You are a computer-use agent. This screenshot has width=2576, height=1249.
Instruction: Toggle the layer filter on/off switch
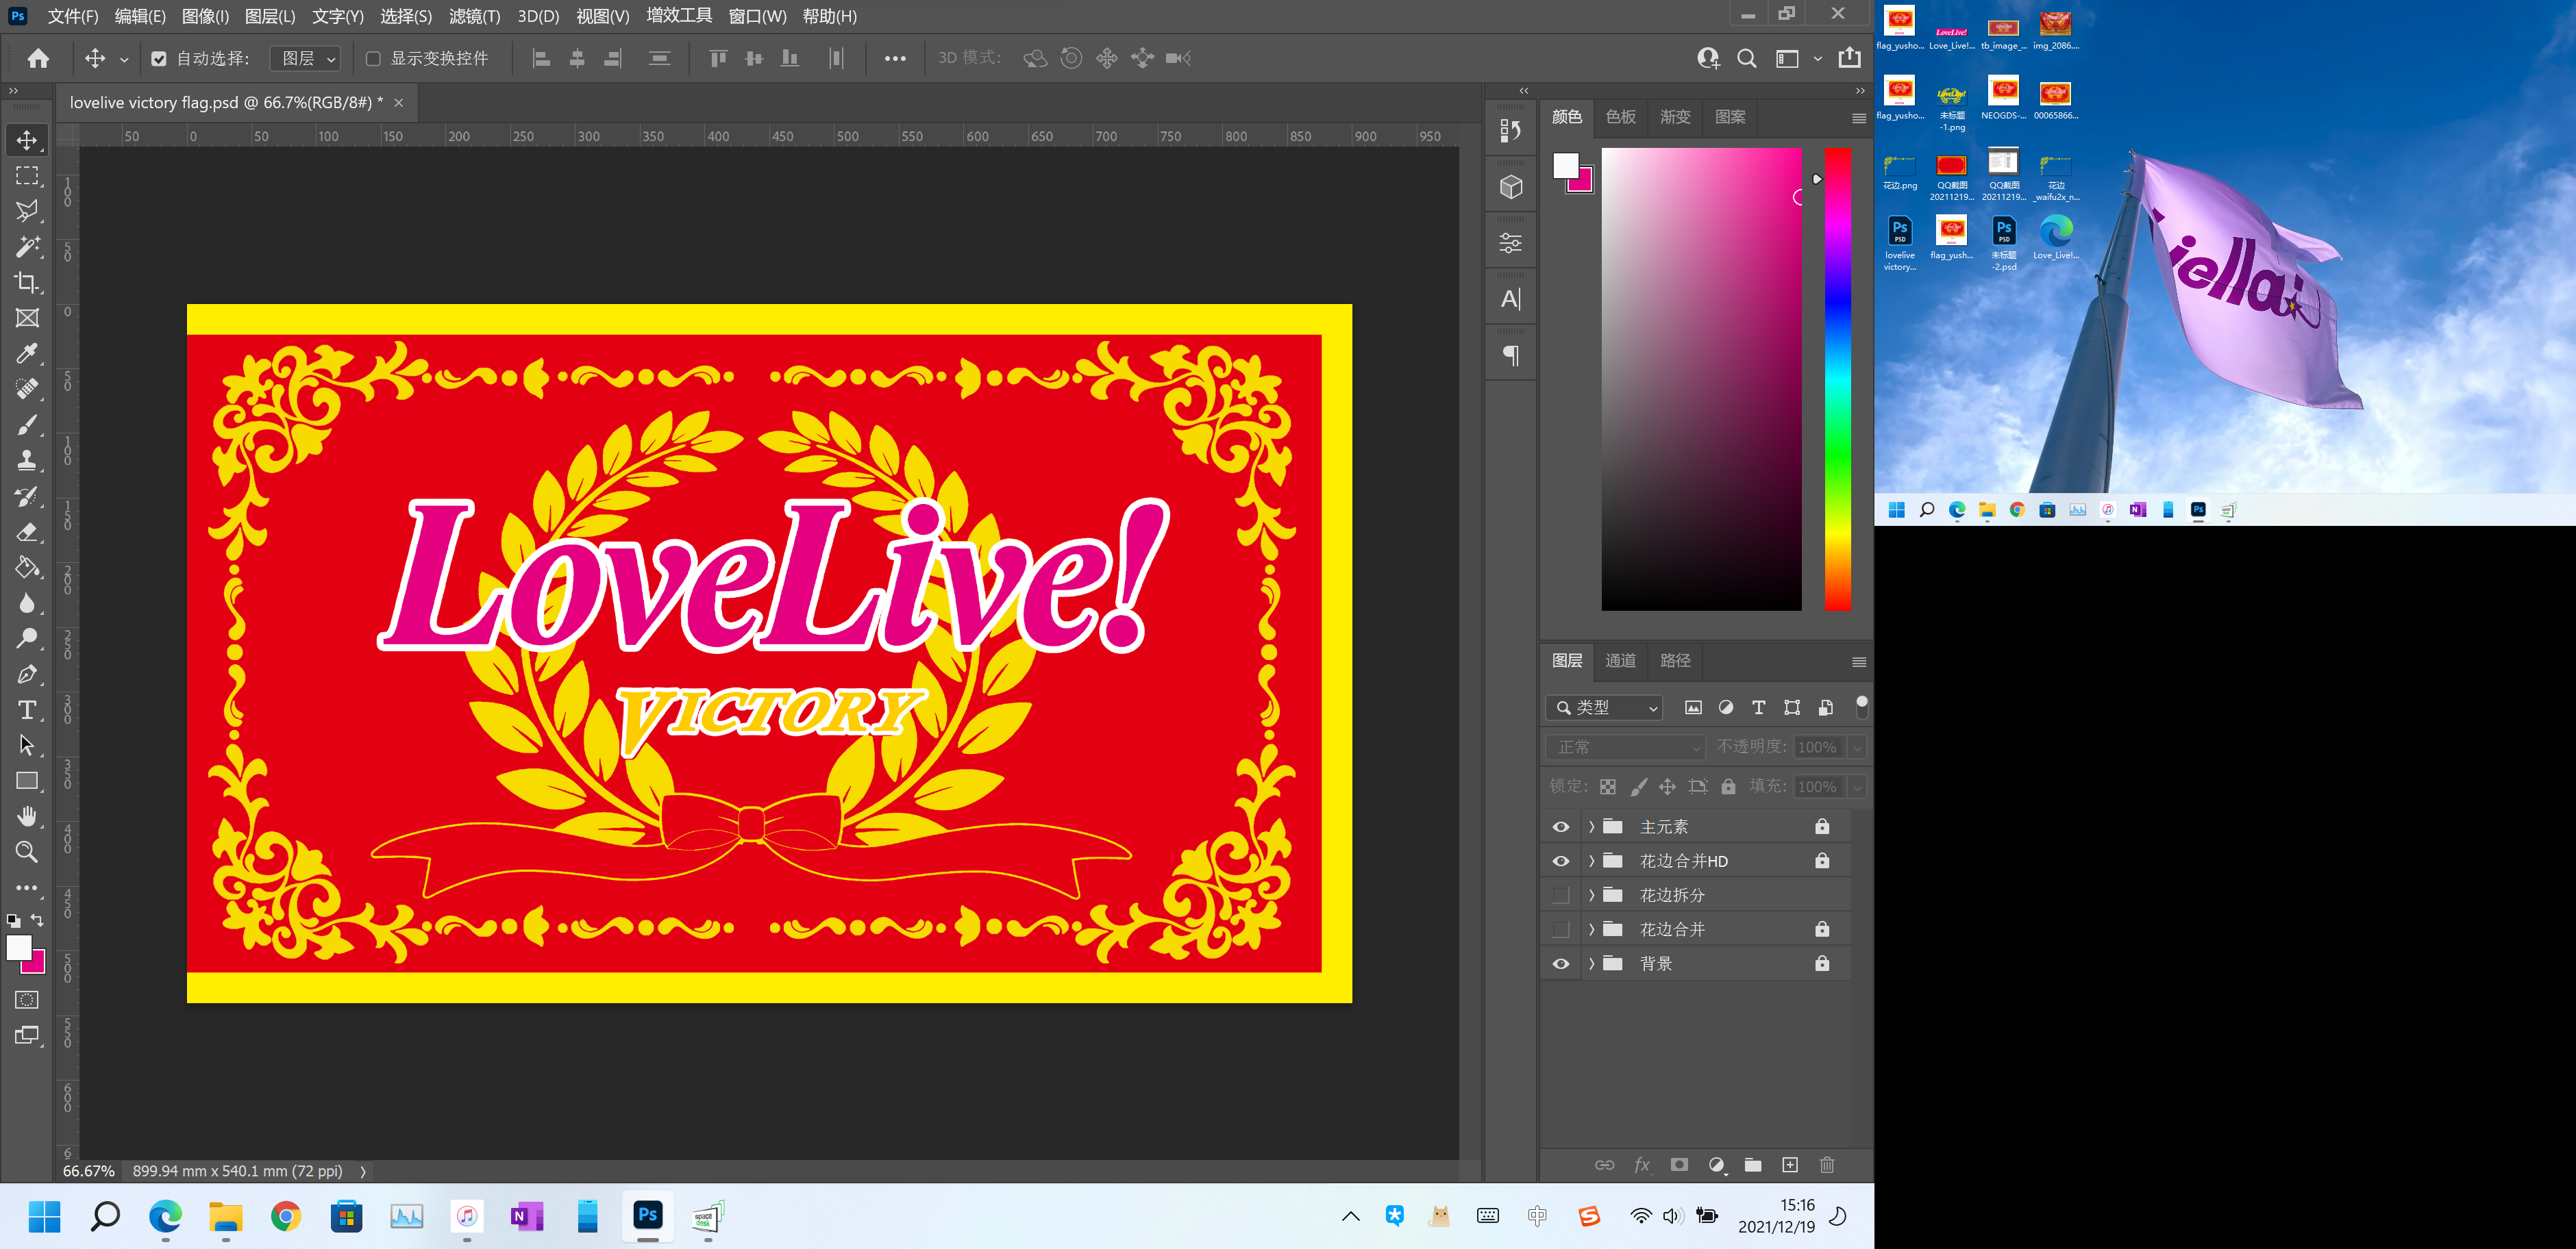pos(1861,707)
